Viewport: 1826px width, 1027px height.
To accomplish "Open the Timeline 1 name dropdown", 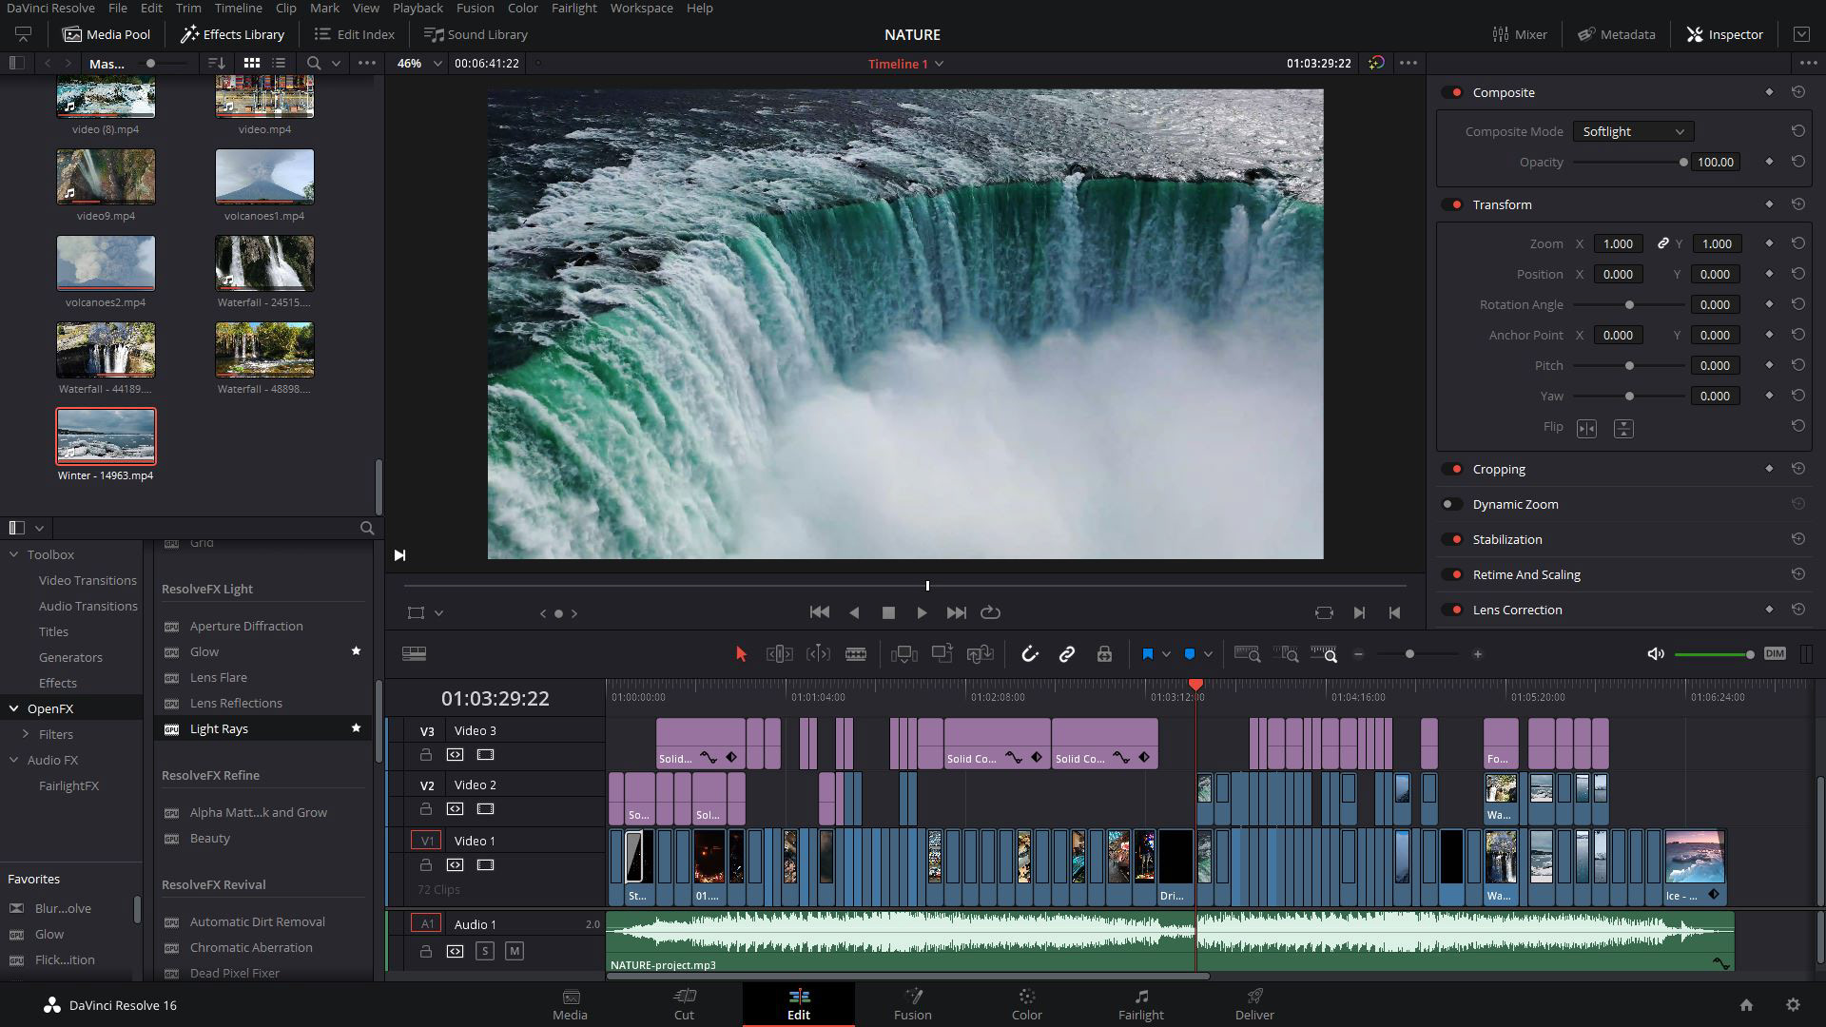I will click(x=938, y=64).
